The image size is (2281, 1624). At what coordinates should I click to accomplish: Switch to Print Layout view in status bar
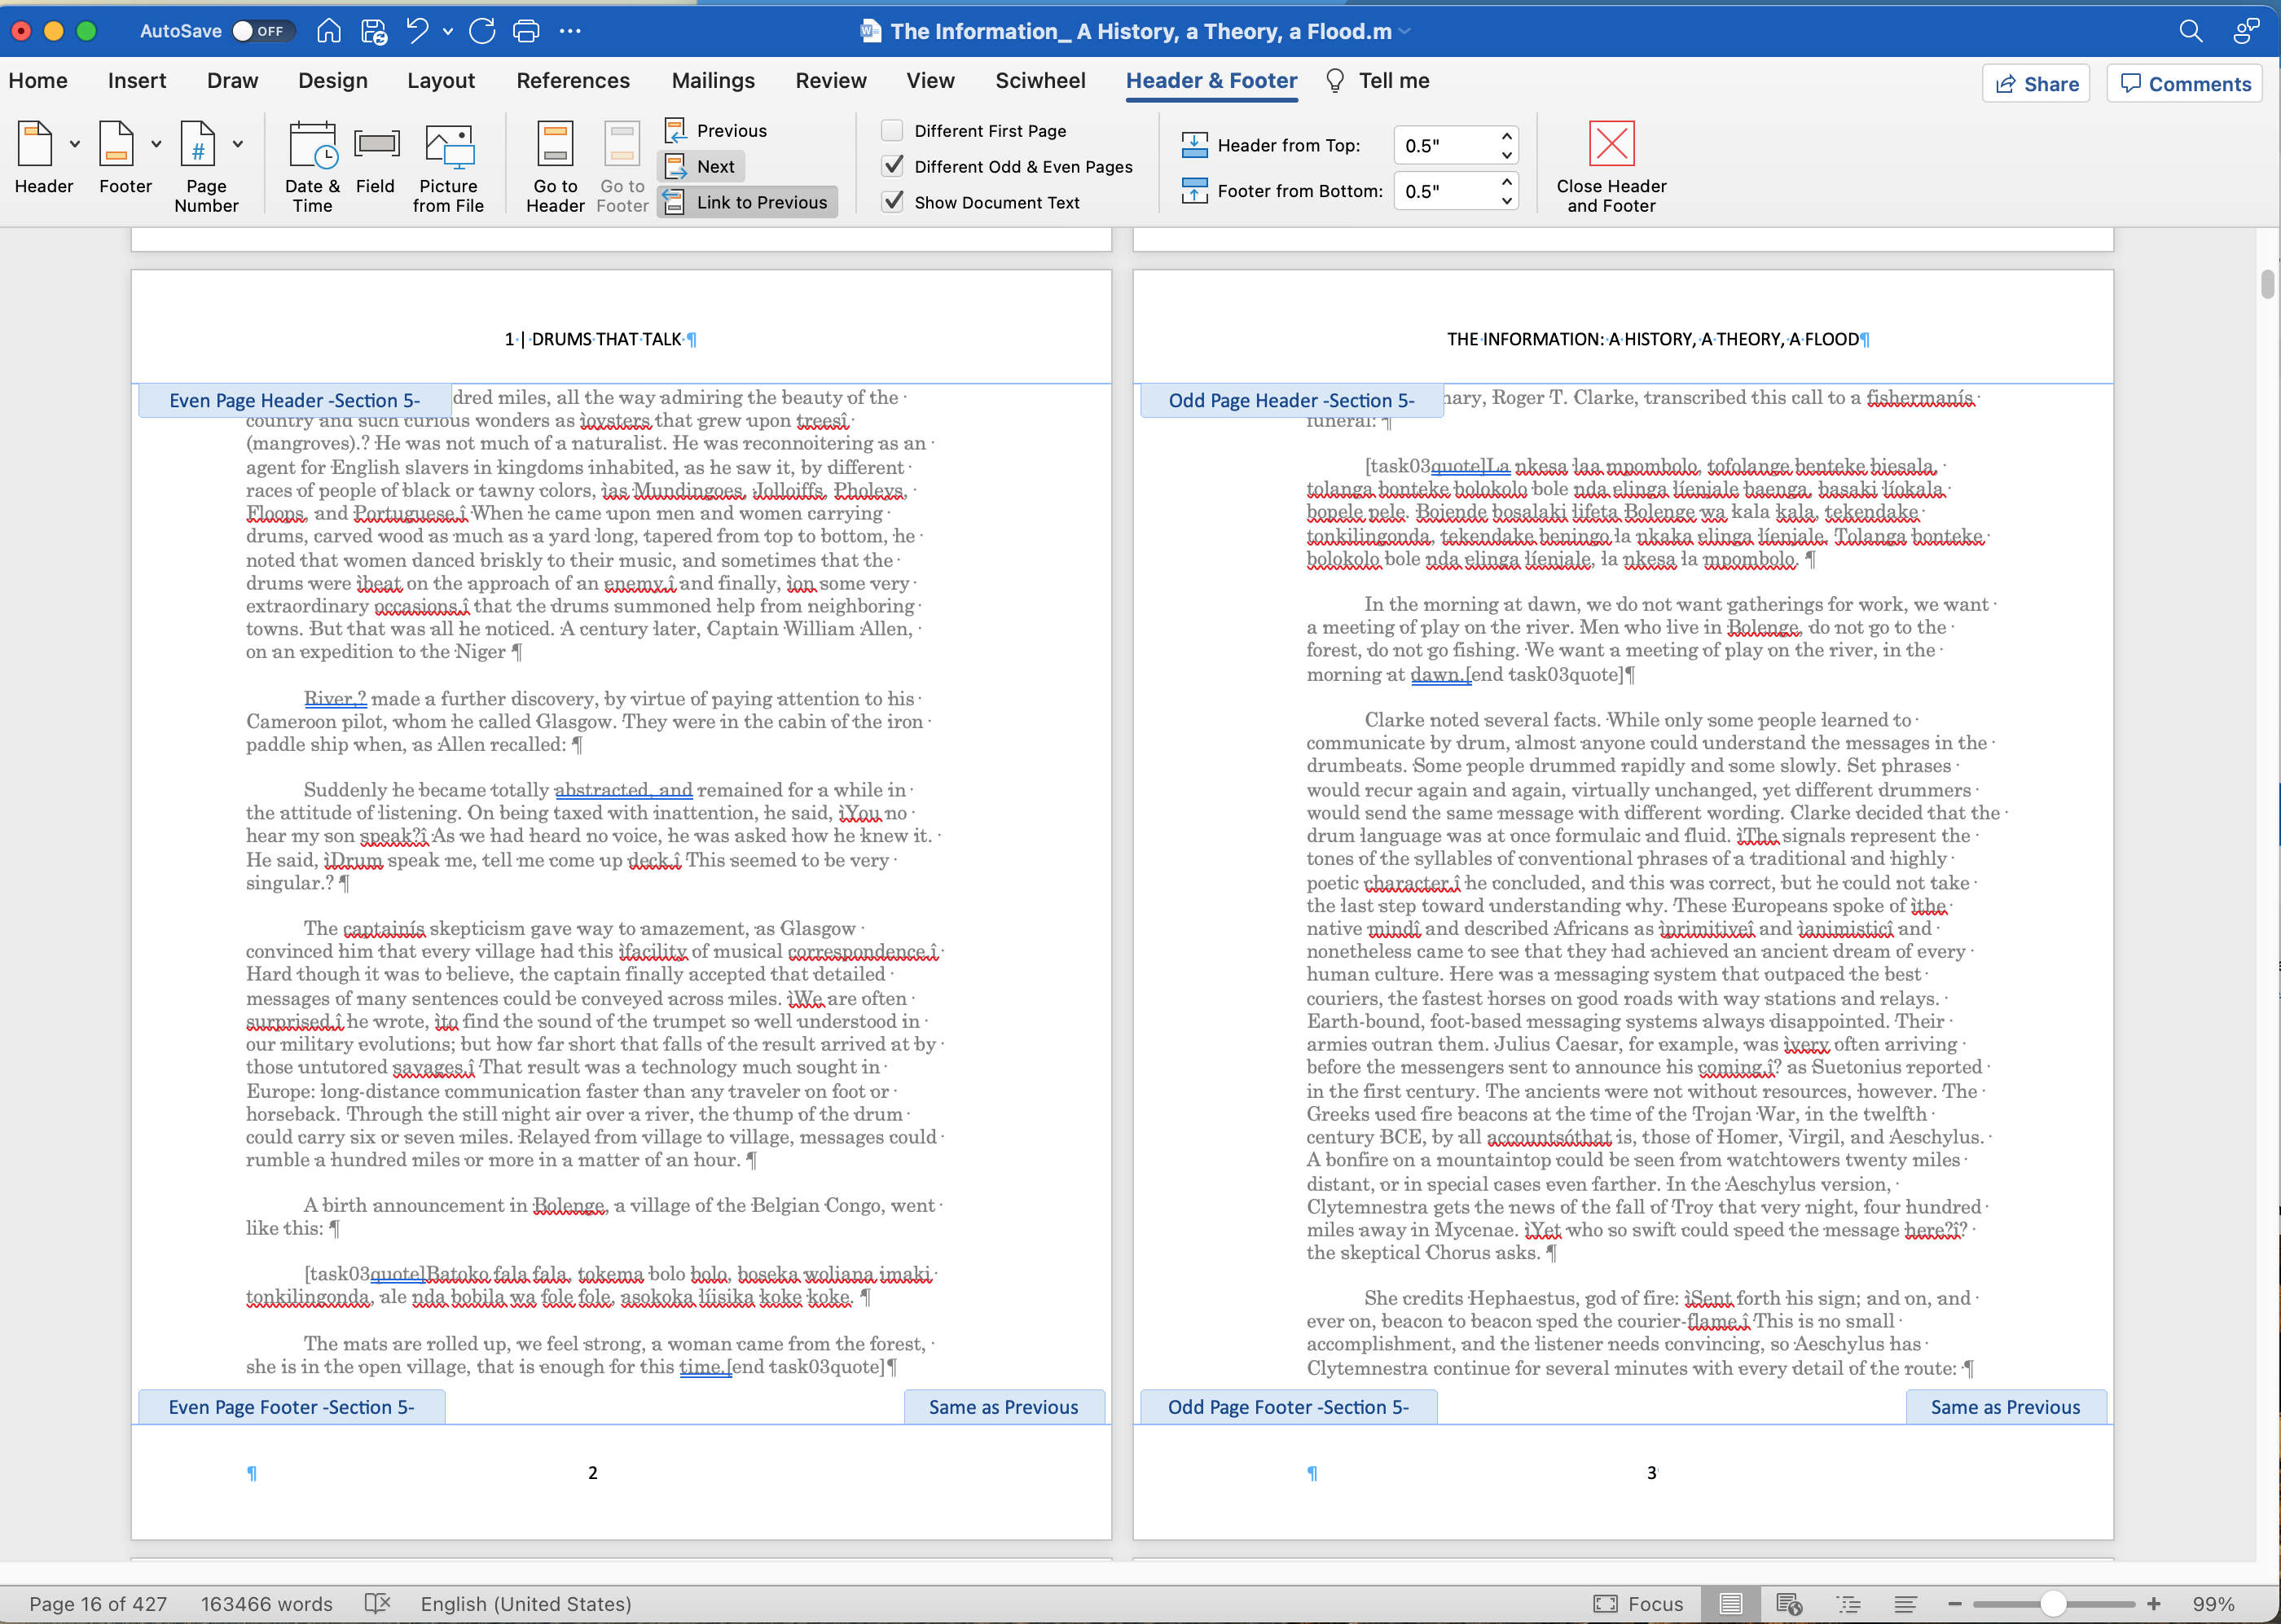tap(1730, 1604)
